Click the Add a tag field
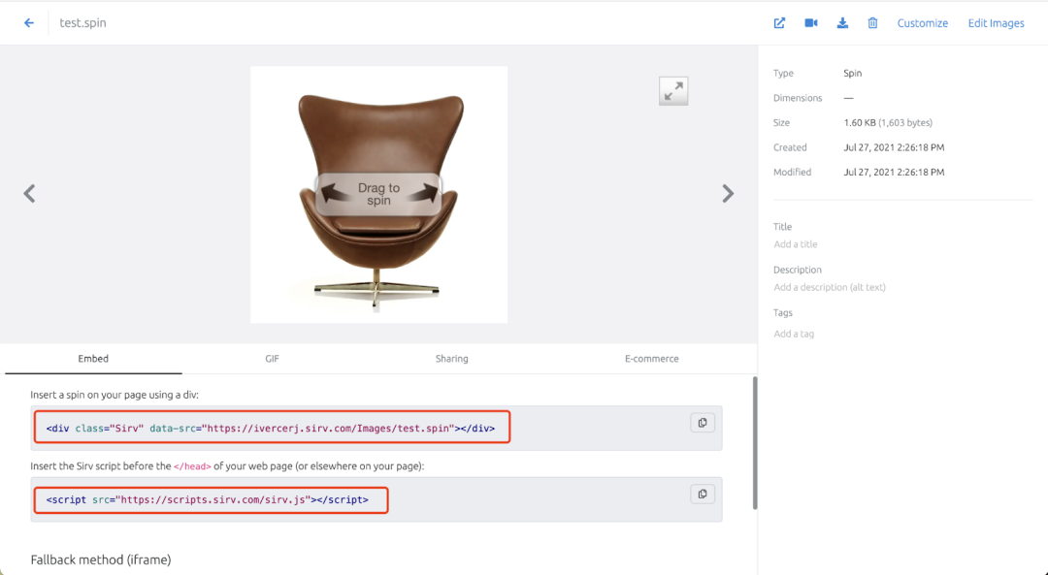This screenshot has width=1048, height=575. [x=794, y=334]
